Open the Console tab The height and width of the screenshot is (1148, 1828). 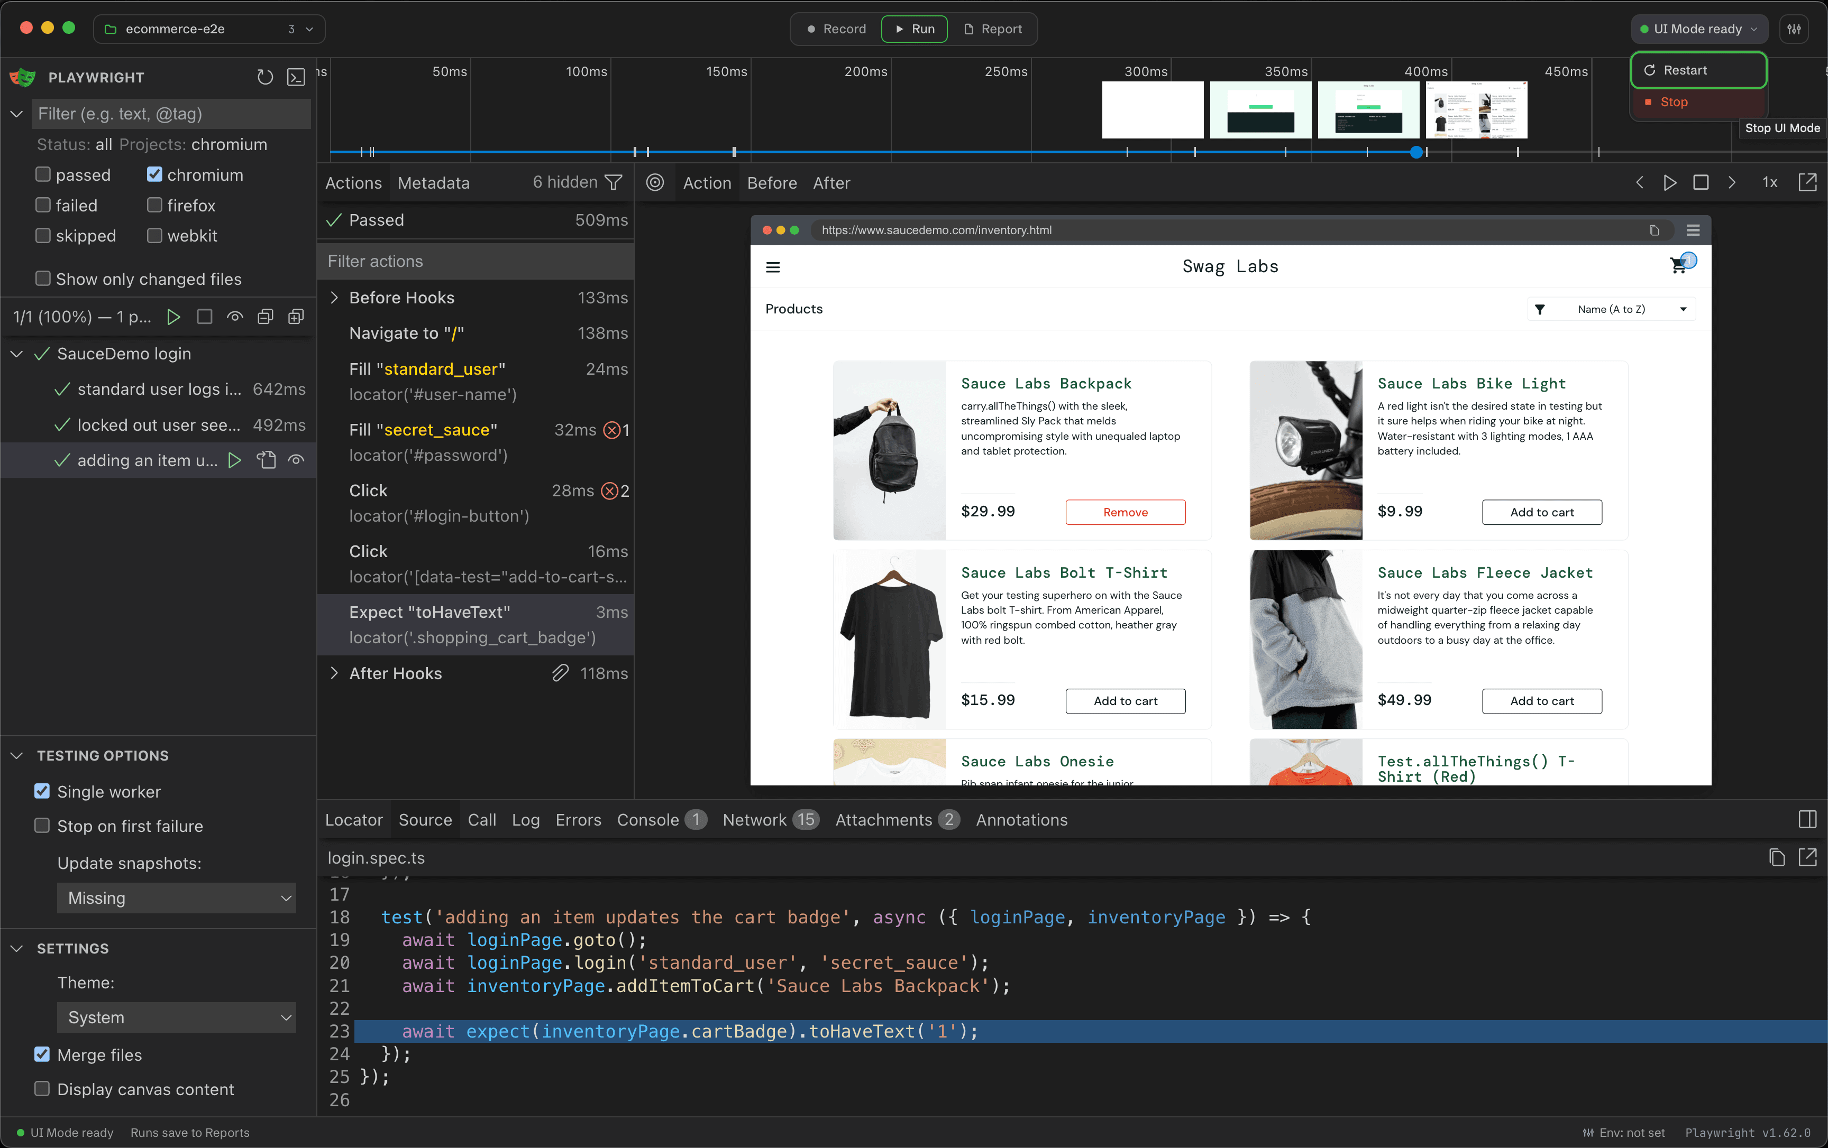(x=661, y=819)
